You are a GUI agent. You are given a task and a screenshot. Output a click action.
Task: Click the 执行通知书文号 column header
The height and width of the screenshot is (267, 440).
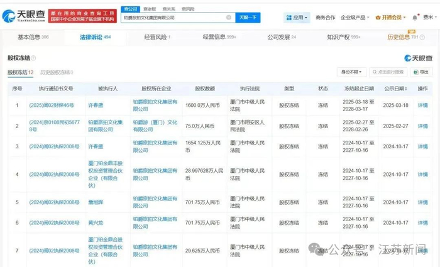coord(56,89)
